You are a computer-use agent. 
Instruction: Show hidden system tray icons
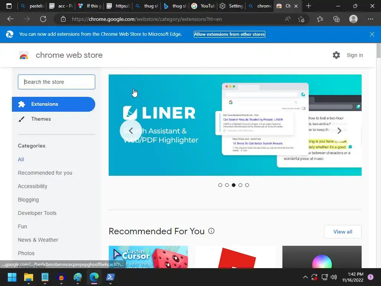tap(305, 277)
